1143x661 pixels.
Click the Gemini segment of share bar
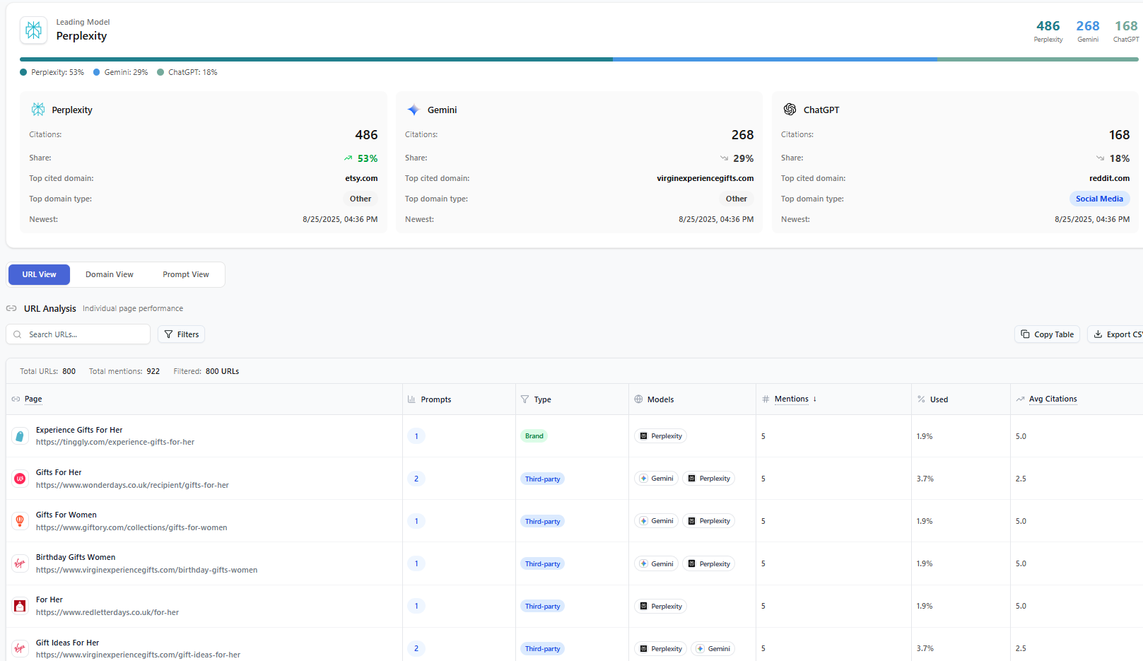775,59
